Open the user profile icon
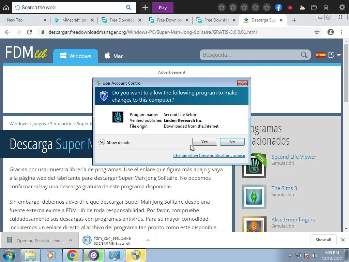 coord(331,32)
